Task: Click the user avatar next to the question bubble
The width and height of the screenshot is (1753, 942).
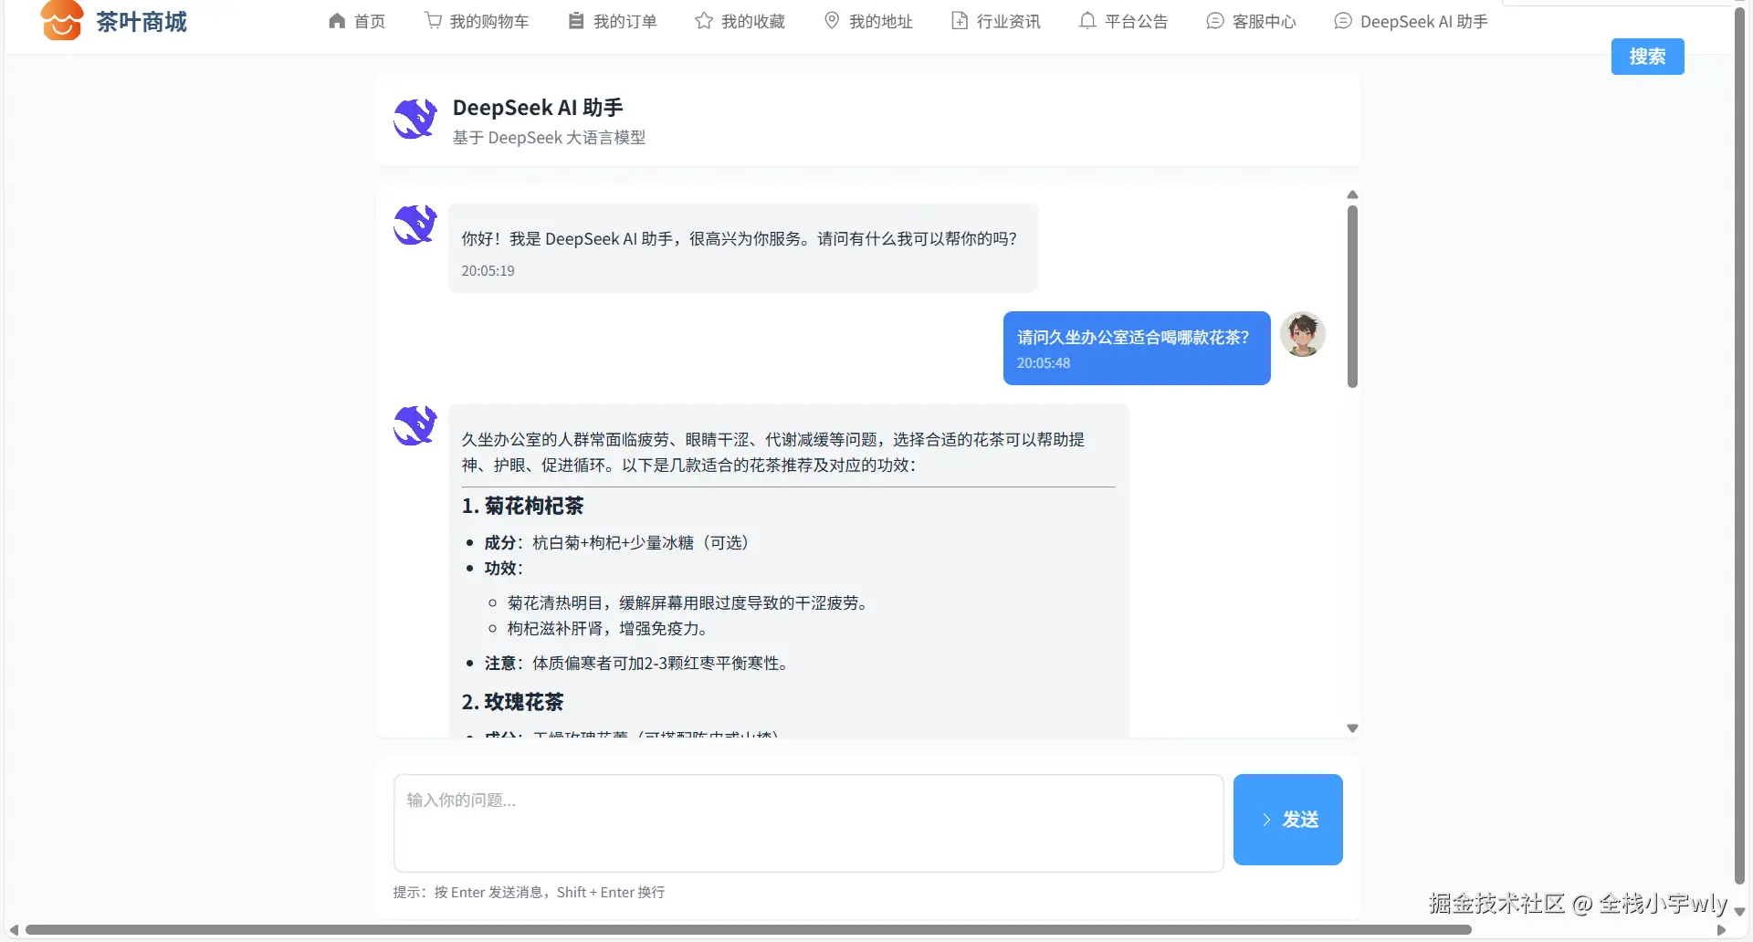Action: pos(1303,334)
